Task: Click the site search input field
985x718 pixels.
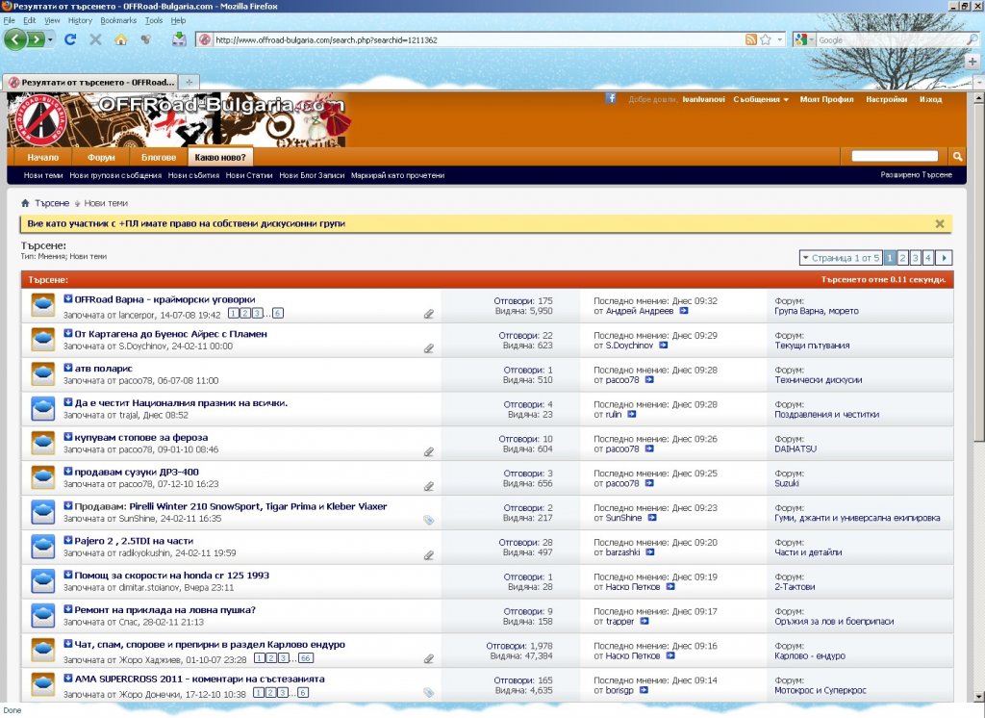Action: (894, 156)
